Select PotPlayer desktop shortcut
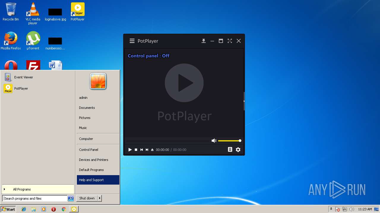This screenshot has height=213, width=380. pos(77,12)
